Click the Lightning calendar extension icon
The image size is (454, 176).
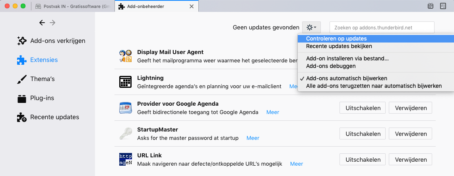click(125, 82)
